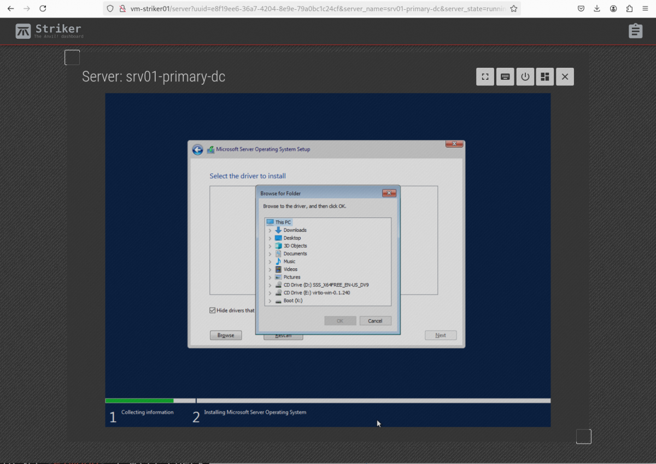The height and width of the screenshot is (464, 656).
Task: Click the power button icon
Action: 525,77
